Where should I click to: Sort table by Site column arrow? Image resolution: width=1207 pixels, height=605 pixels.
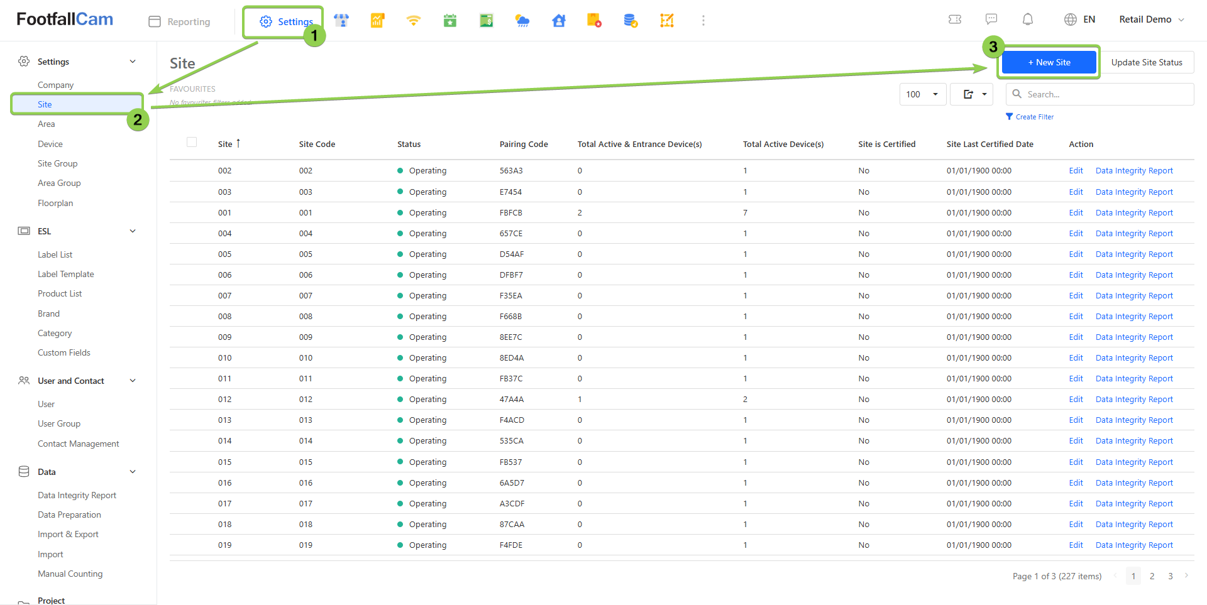(x=238, y=144)
